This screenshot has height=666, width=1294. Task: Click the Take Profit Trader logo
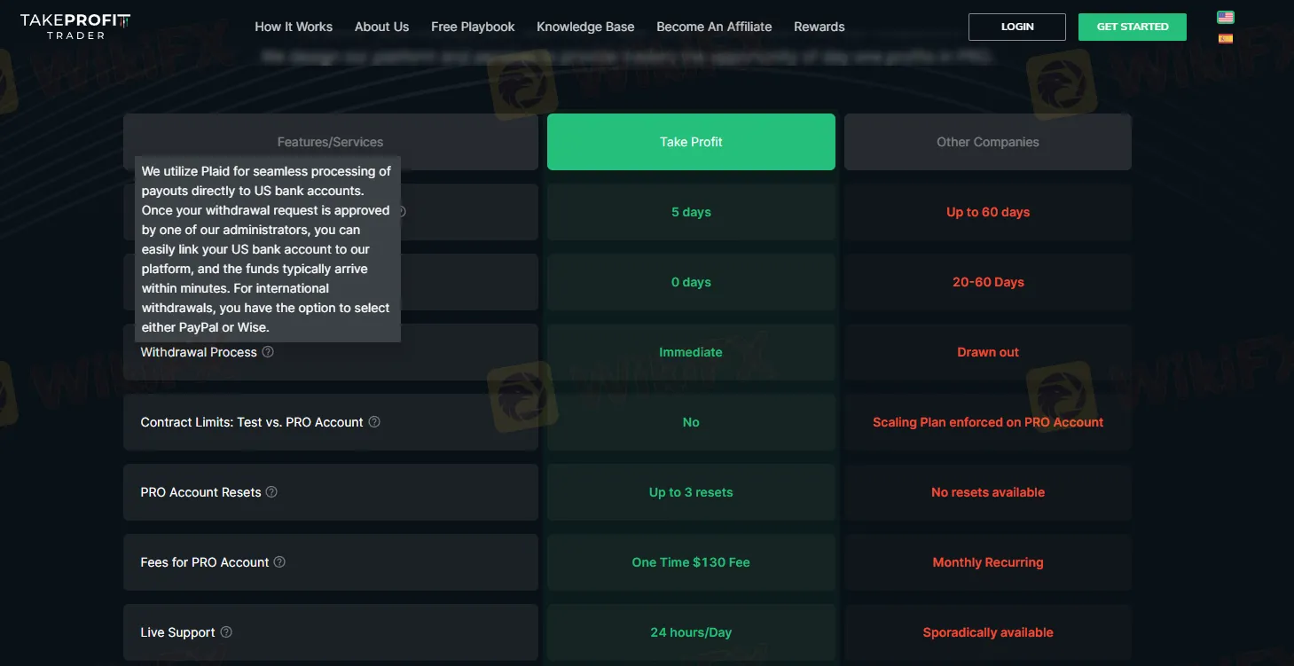tap(75, 27)
